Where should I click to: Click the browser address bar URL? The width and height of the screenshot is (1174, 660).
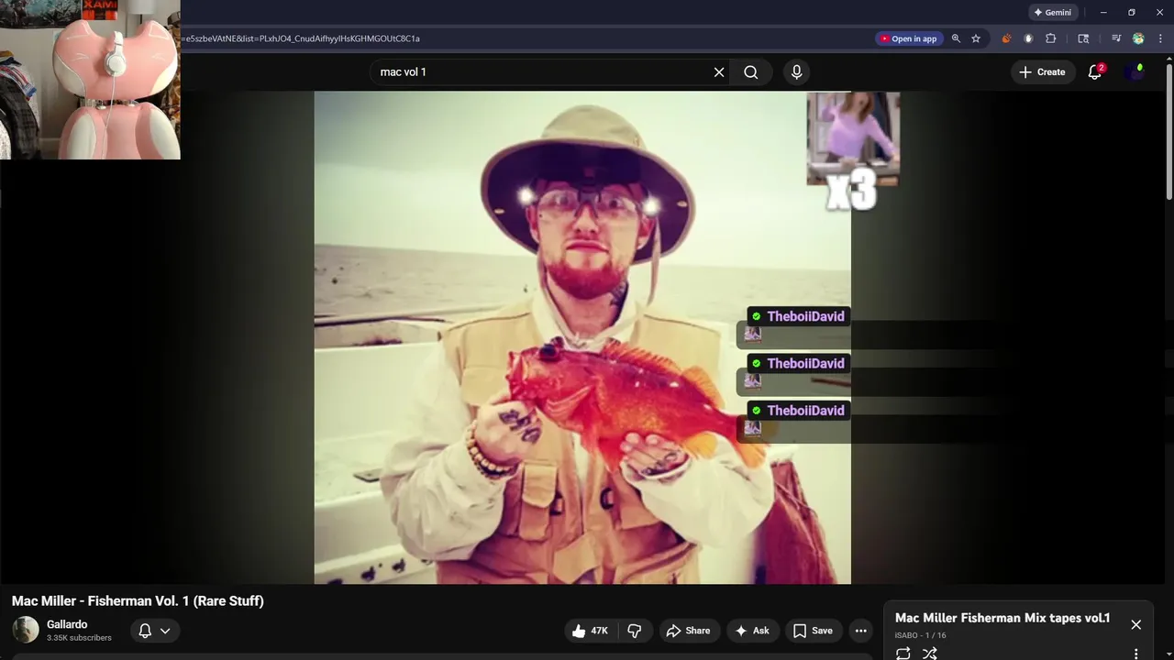[301, 38]
